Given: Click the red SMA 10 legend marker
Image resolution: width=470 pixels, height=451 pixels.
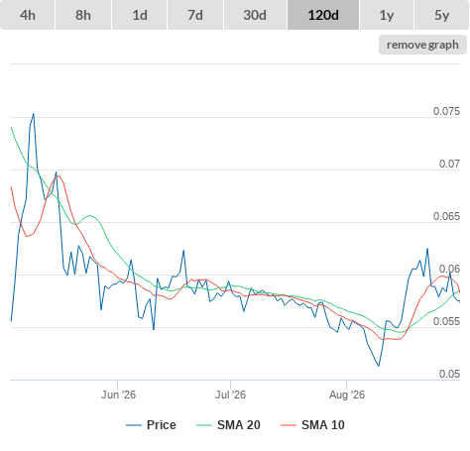Looking at the screenshot, I should click(x=289, y=425).
